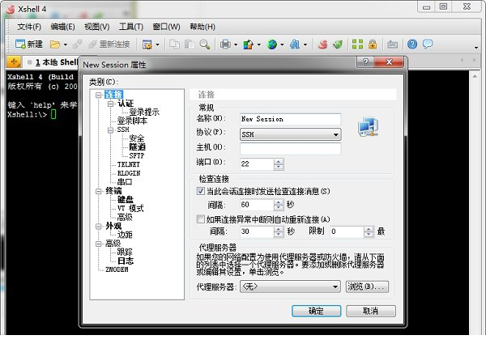Screen dimensions: 486x348
Task: Click the session properties icon in toolbar
Action: point(147,45)
